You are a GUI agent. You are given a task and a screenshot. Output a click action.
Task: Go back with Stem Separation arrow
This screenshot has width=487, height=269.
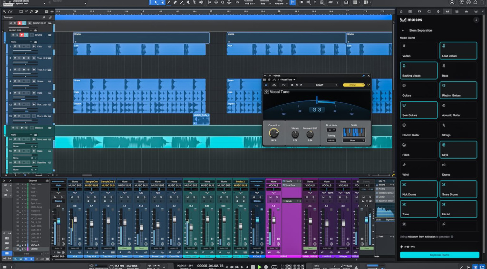[x=403, y=30]
